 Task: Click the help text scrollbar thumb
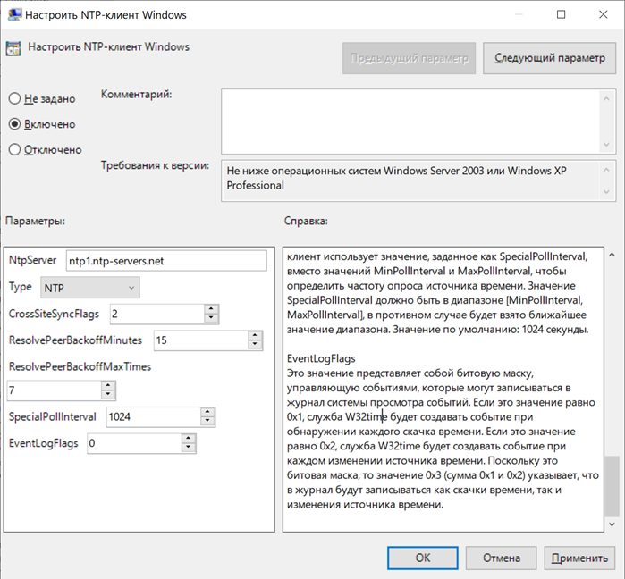click(611, 485)
